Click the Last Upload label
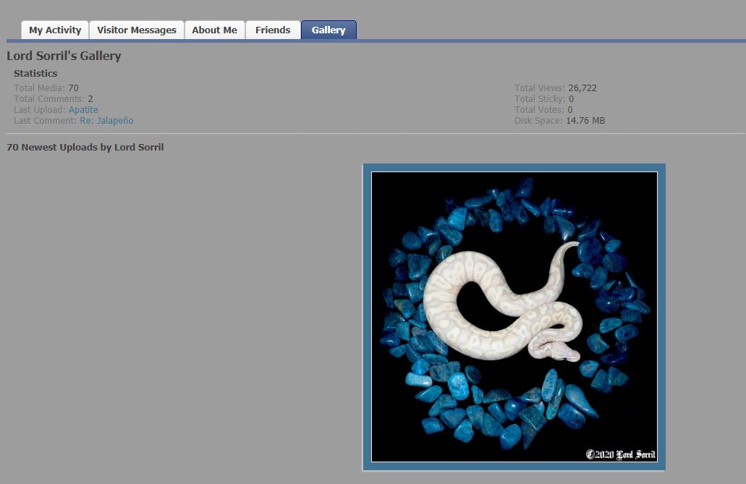The height and width of the screenshot is (484, 746). pyautogui.click(x=40, y=110)
